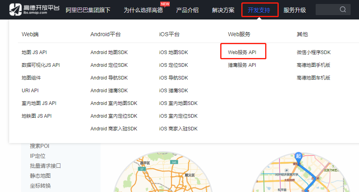The height and width of the screenshot is (192, 359).
Task: Open 地图组件 link
Action: tap(31, 78)
